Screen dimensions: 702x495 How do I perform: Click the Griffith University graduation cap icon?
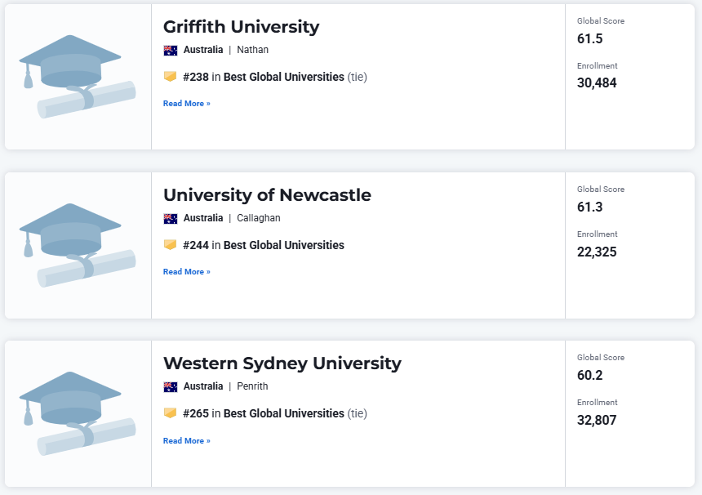(x=77, y=77)
